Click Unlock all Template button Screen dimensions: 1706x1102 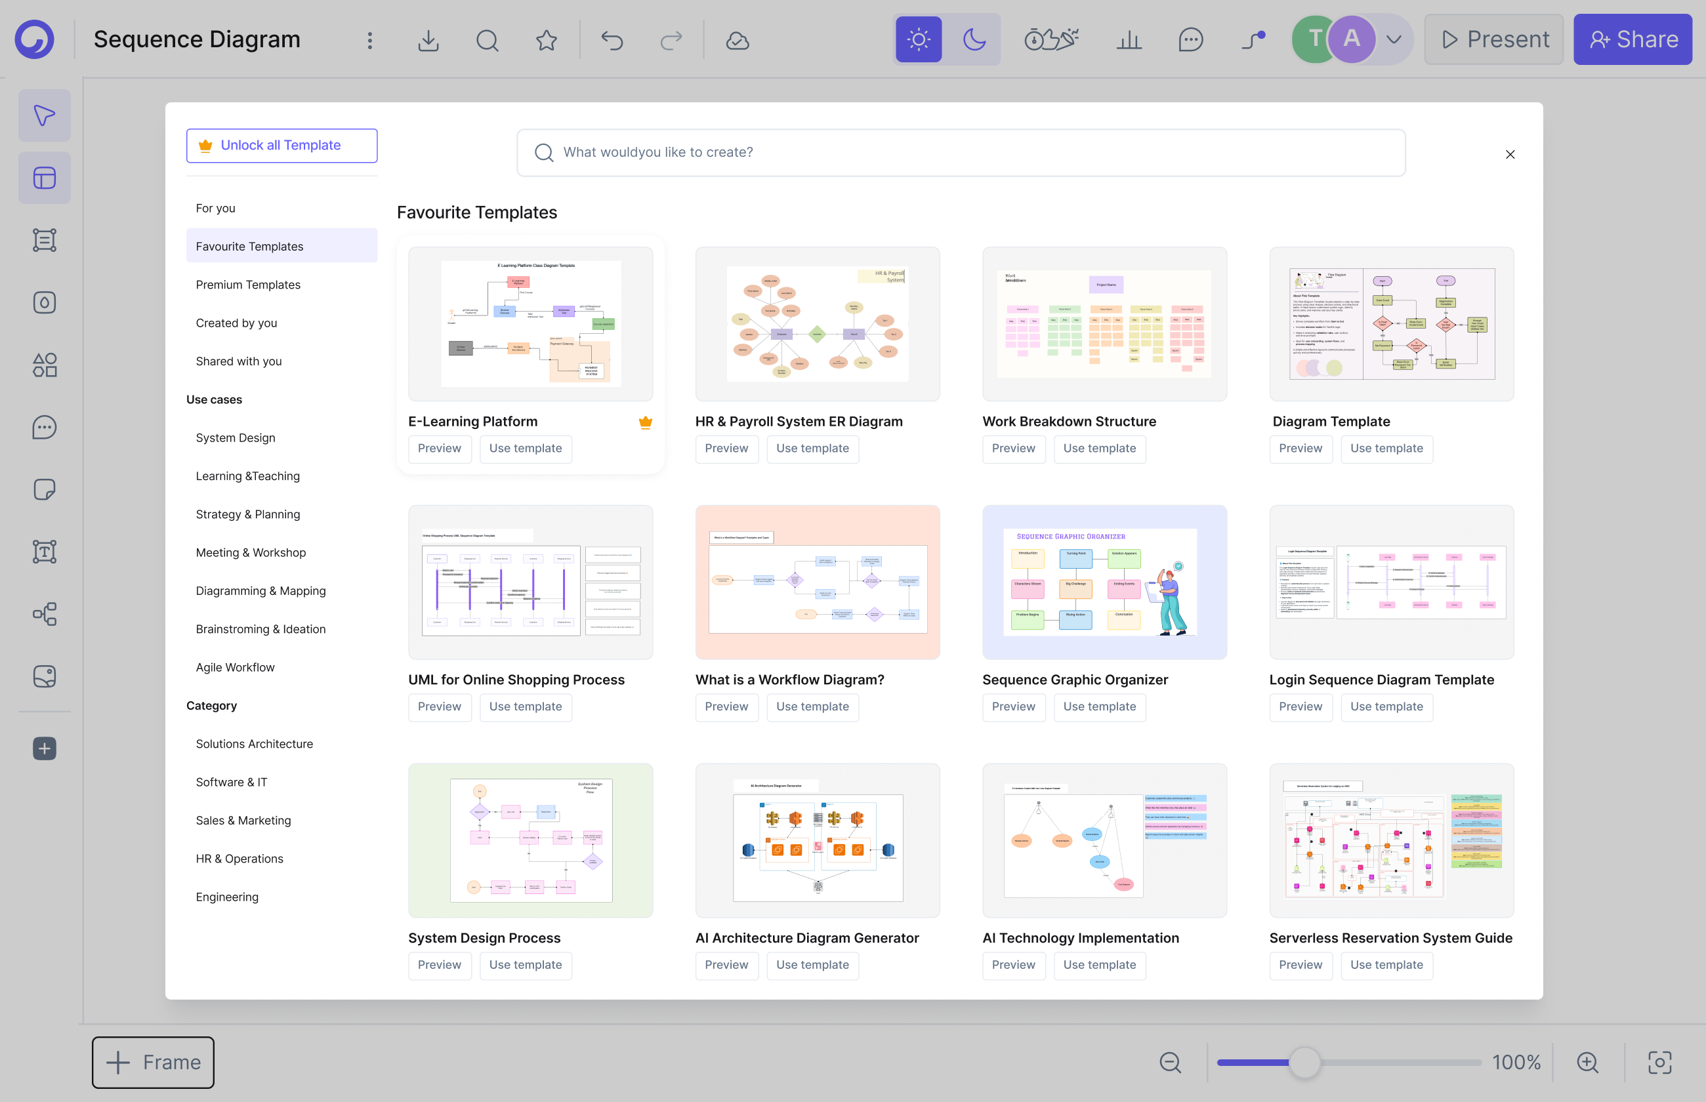(x=282, y=145)
